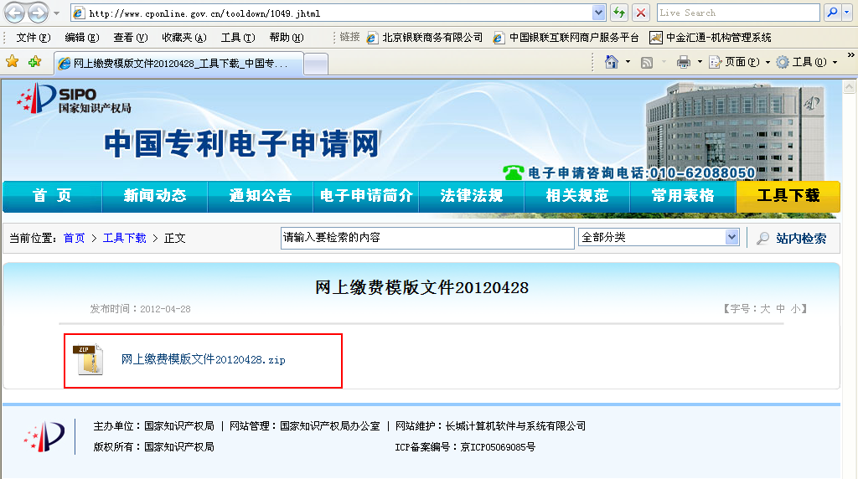Image resolution: width=858 pixels, height=479 pixels.
Task: Click the 站内检索 search button
Action: click(792, 239)
